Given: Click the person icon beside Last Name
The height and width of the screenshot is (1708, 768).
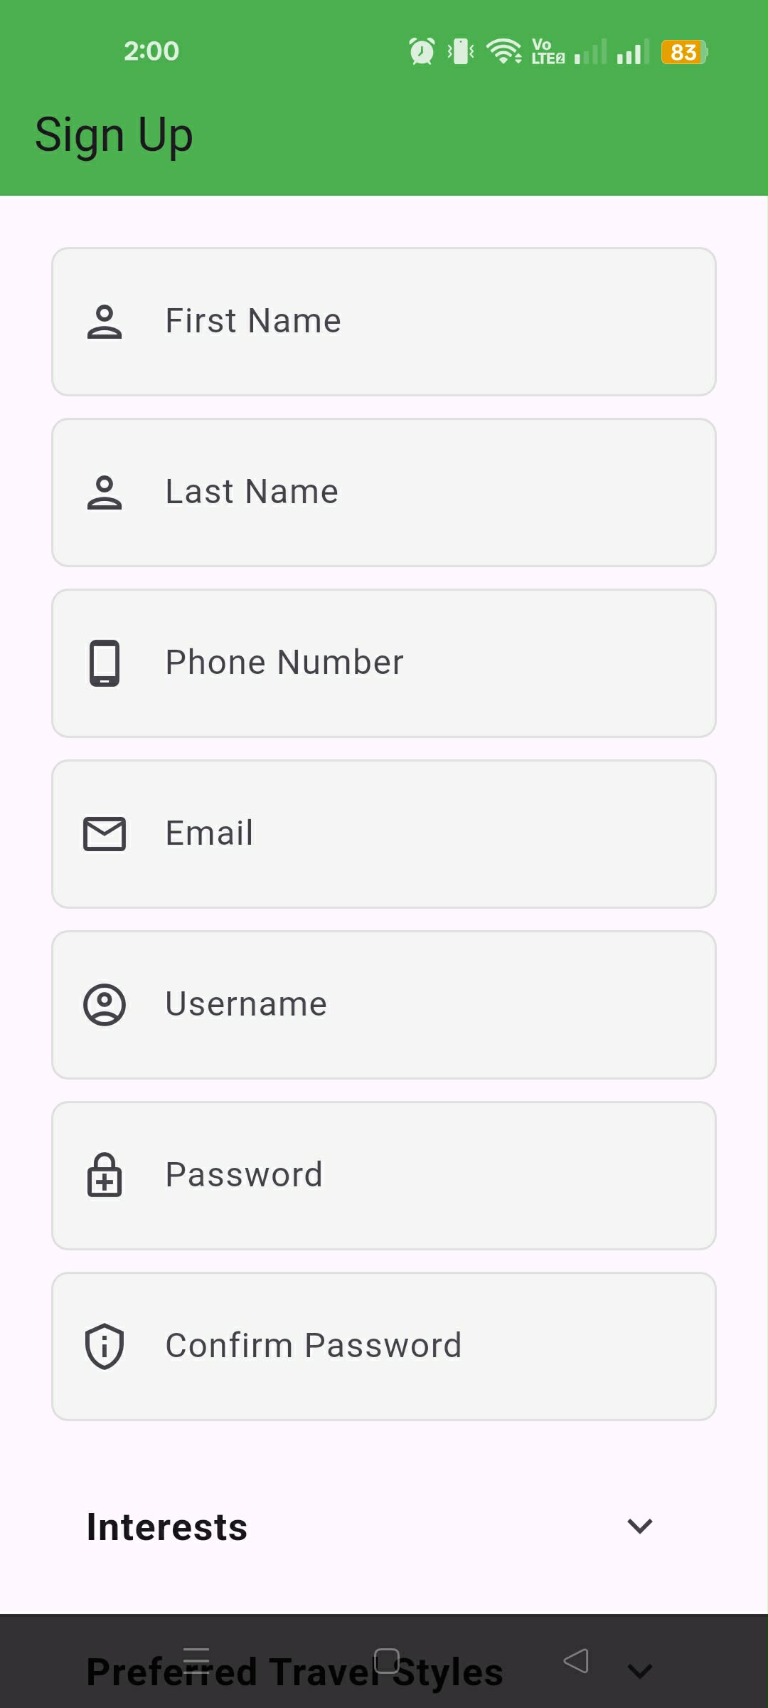Looking at the screenshot, I should pyautogui.click(x=105, y=492).
